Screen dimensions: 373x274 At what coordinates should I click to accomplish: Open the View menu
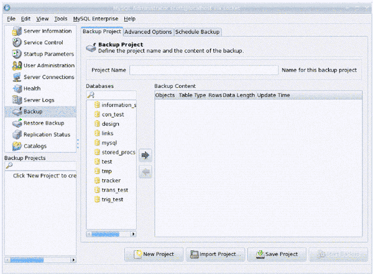click(42, 19)
